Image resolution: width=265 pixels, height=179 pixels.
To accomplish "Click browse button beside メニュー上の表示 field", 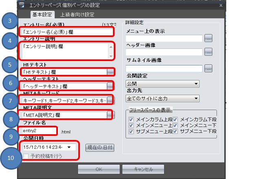I will tap(208, 39).
